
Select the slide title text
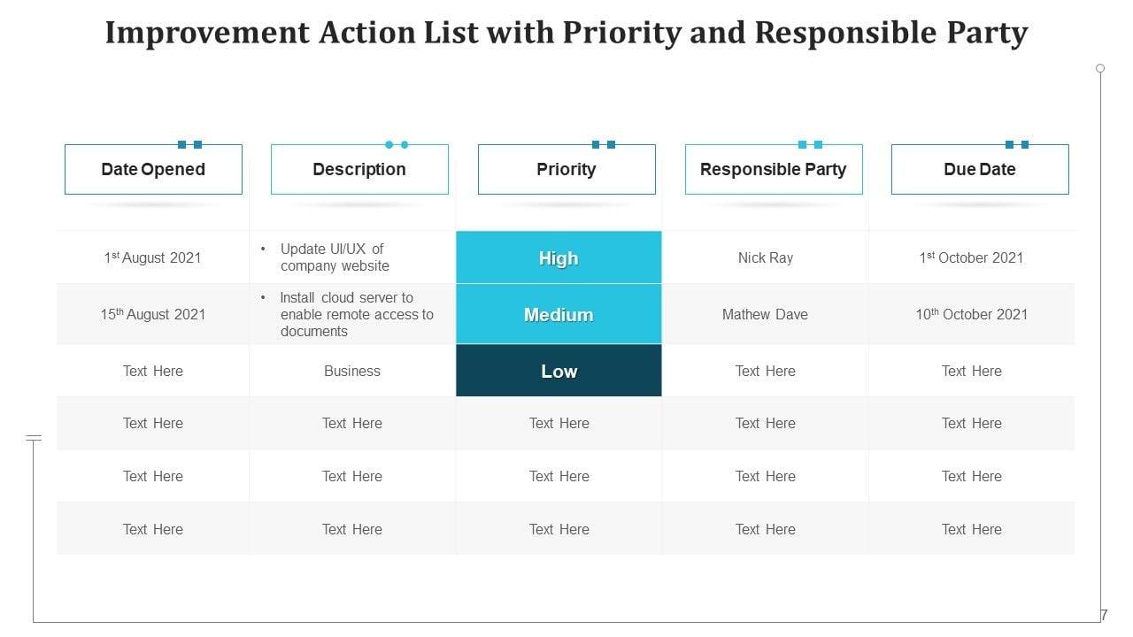coord(566,33)
